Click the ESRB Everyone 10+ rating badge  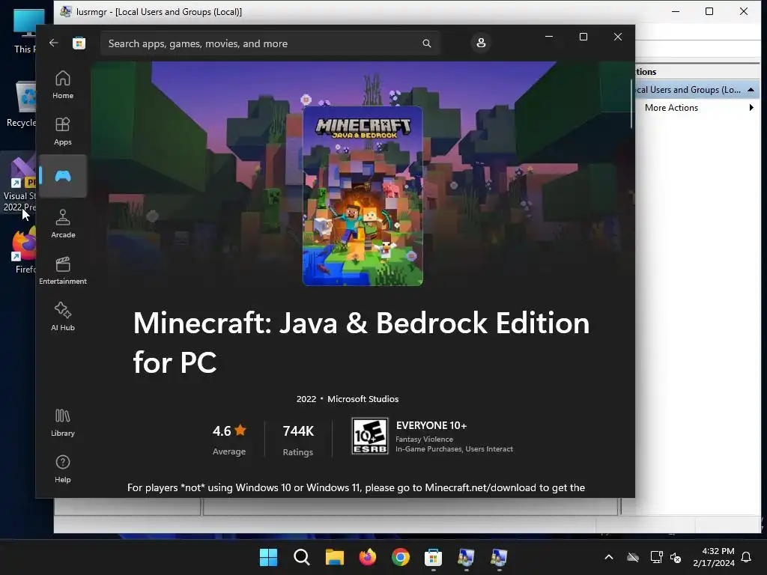pos(370,436)
